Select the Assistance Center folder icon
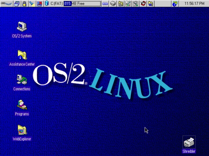This screenshot has height=156, width=209. (x=22, y=55)
